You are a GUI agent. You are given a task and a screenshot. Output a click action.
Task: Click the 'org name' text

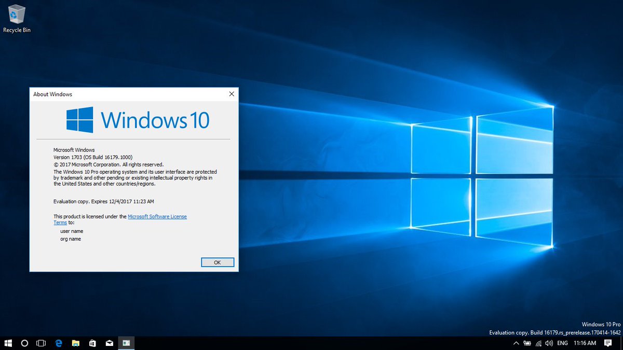pyautogui.click(x=71, y=239)
